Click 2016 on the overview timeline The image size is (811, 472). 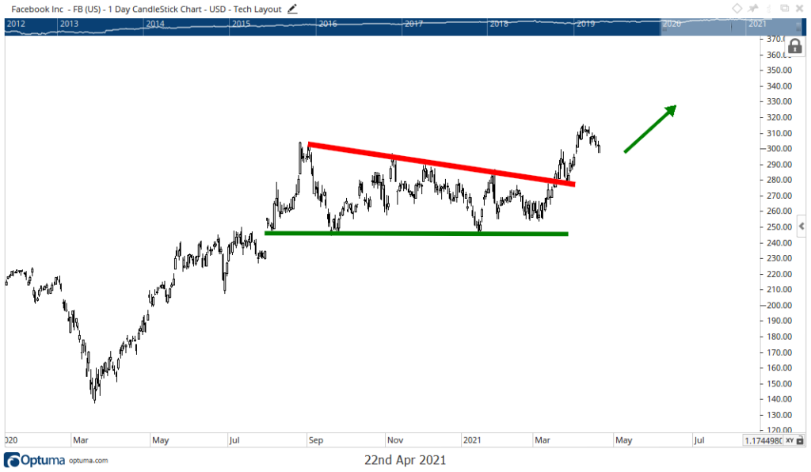coord(328,24)
